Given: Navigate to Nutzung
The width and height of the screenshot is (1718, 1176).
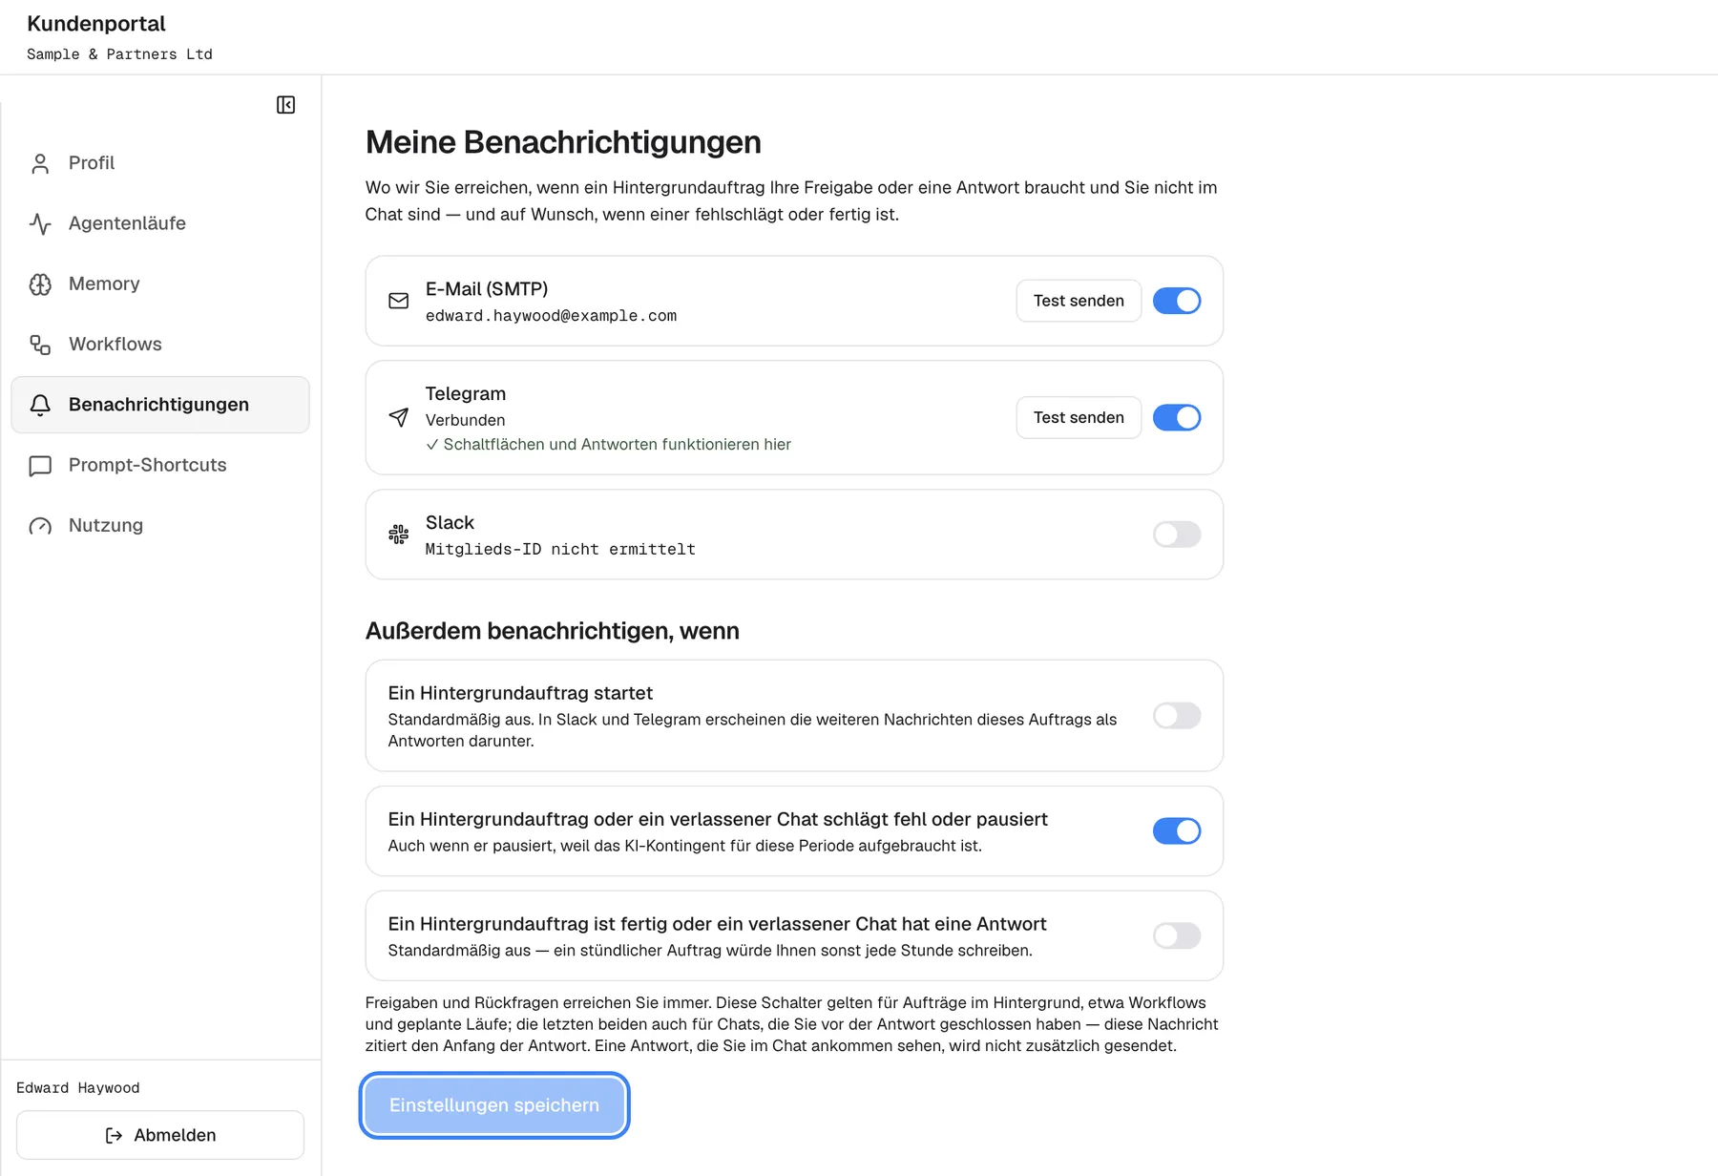Looking at the screenshot, I should click(x=160, y=526).
